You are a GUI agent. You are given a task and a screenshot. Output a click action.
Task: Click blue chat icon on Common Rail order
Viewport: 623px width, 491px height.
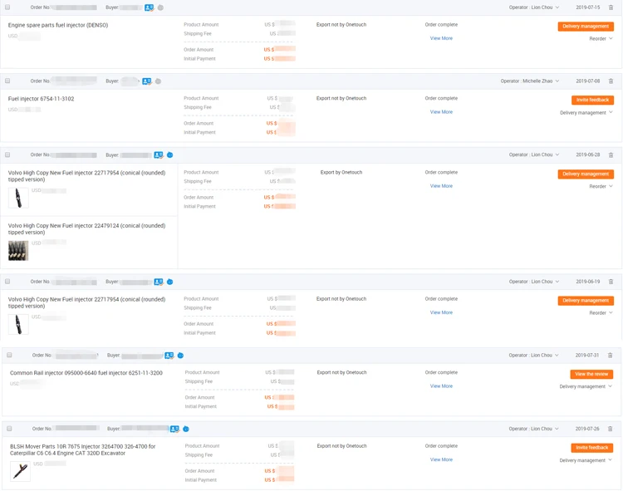(x=180, y=355)
